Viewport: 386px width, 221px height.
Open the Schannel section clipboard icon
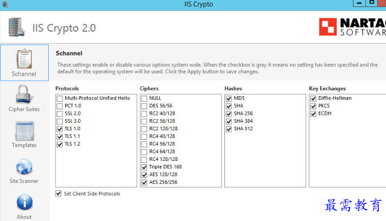(x=24, y=59)
